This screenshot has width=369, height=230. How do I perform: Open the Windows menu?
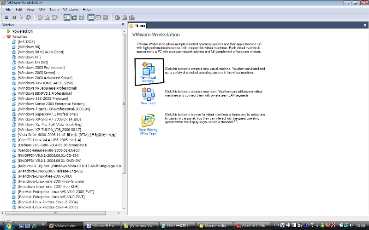(x=71, y=9)
